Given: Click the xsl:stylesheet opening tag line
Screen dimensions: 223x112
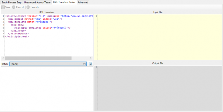Looking at the screenshot, I should pyautogui.click(x=49, y=16).
